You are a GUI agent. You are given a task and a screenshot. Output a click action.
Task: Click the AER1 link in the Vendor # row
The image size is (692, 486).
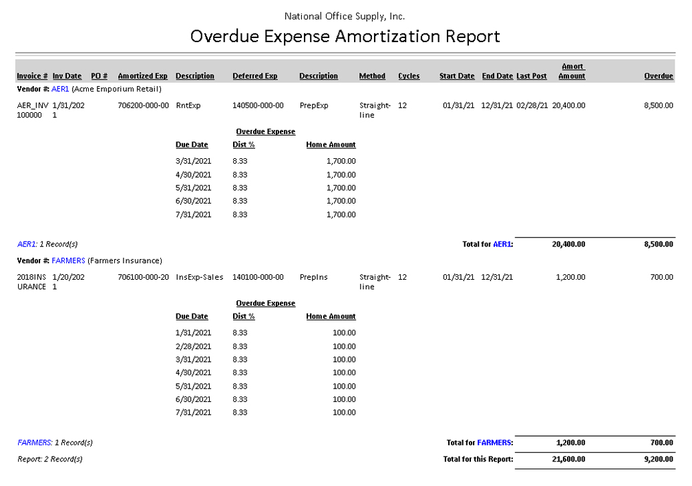pyautogui.click(x=60, y=89)
